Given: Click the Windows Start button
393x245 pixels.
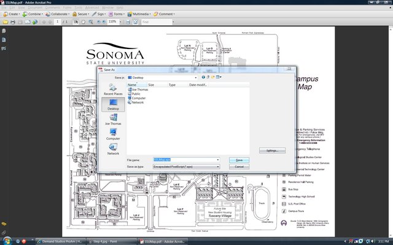Looking at the screenshot, I should [7, 241].
